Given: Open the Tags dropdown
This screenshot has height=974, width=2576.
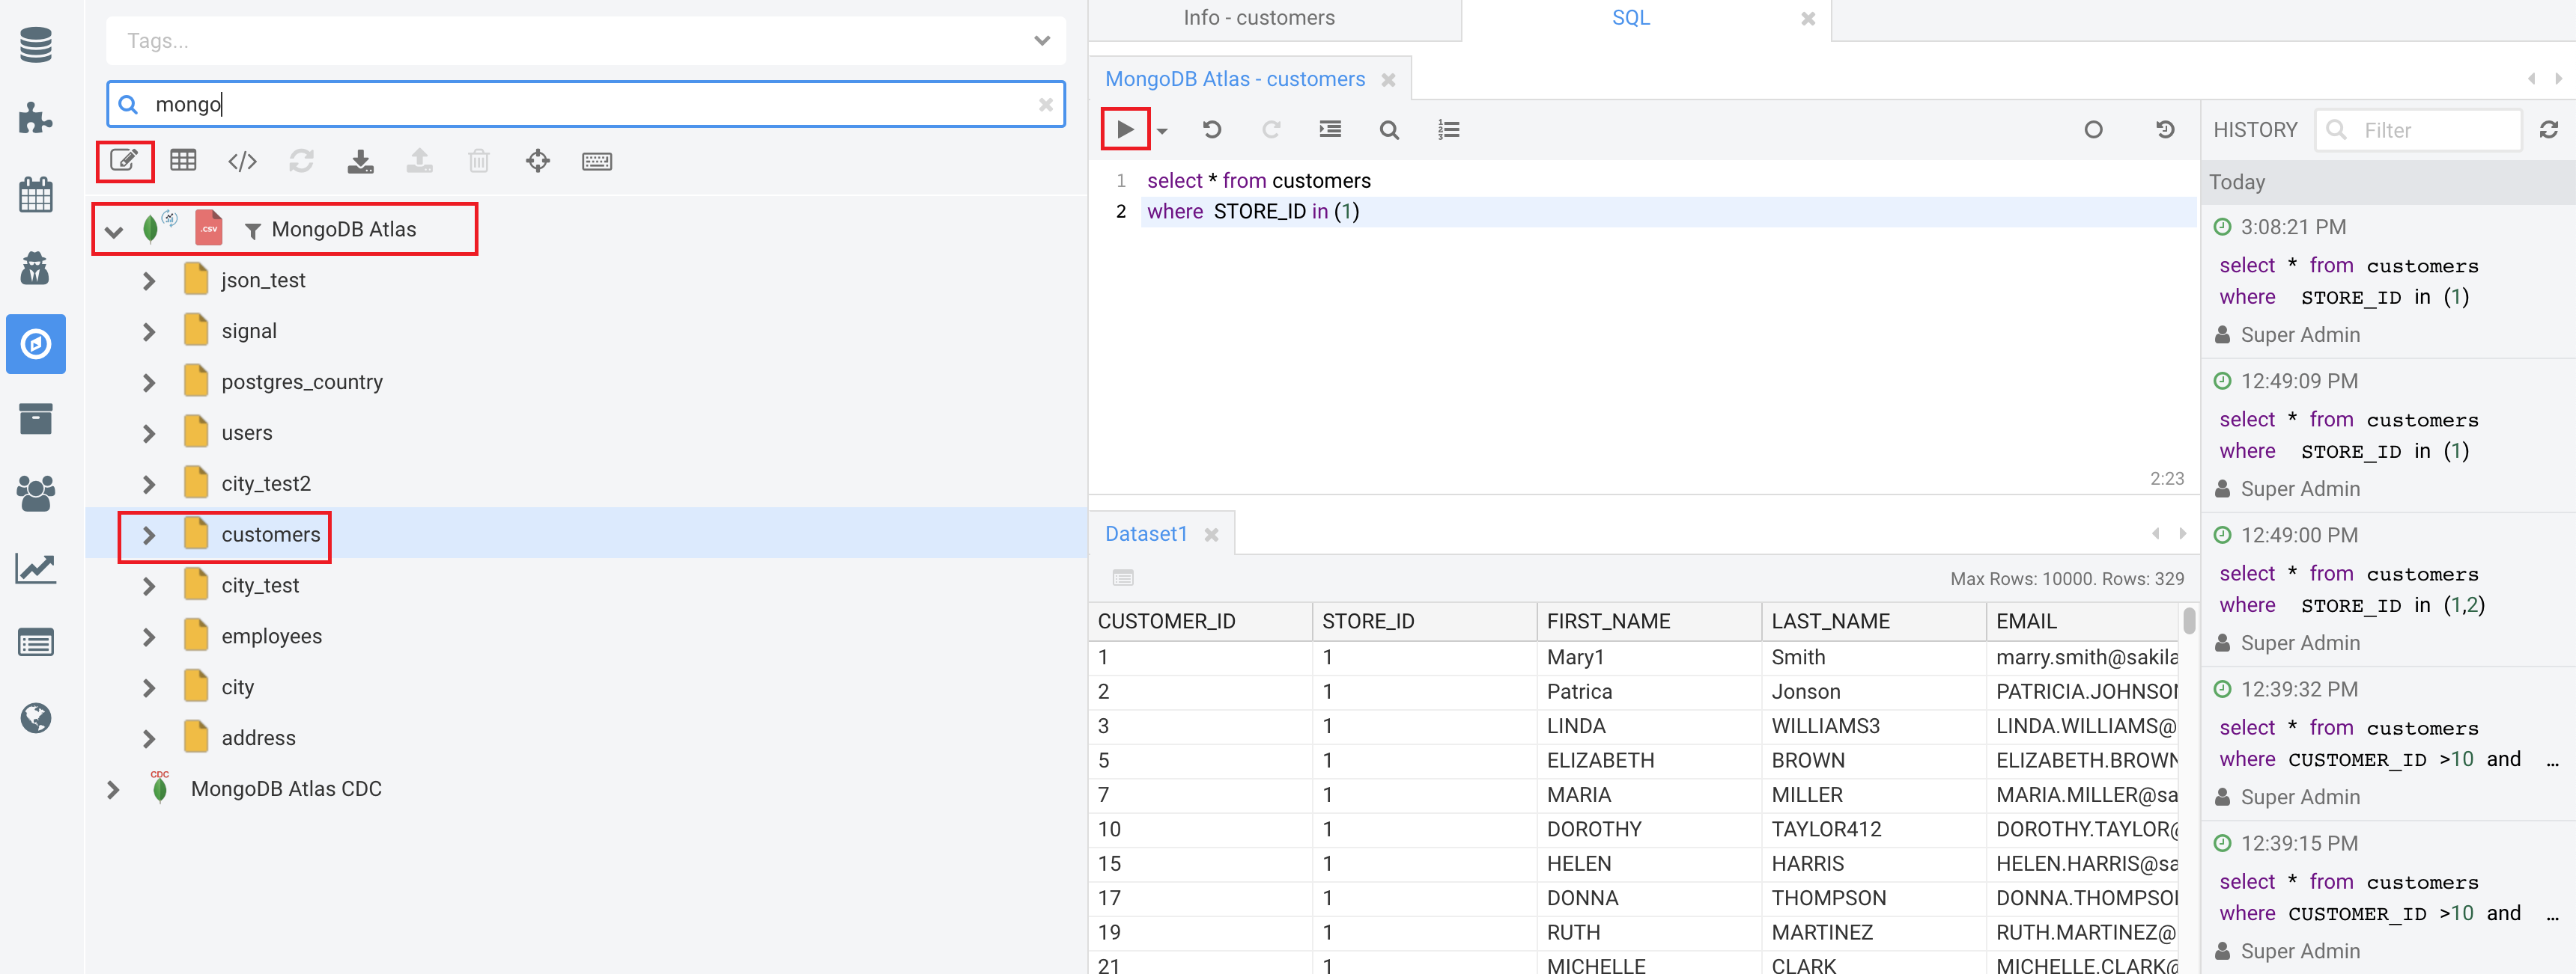Looking at the screenshot, I should (1041, 41).
